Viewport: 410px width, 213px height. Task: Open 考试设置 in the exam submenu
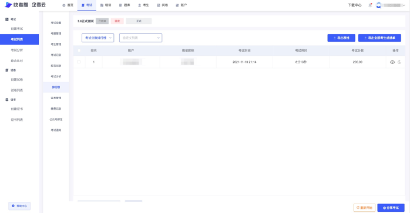56,23
